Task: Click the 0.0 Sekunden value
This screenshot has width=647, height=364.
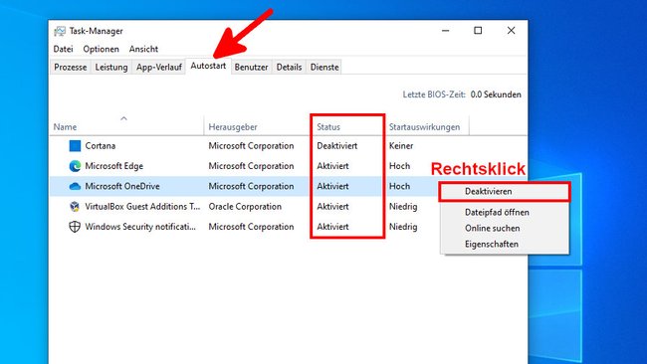Action: pos(496,94)
